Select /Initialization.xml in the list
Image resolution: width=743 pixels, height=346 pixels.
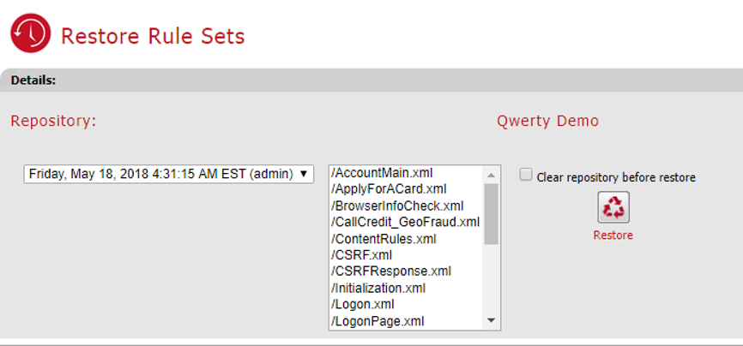[x=378, y=288]
